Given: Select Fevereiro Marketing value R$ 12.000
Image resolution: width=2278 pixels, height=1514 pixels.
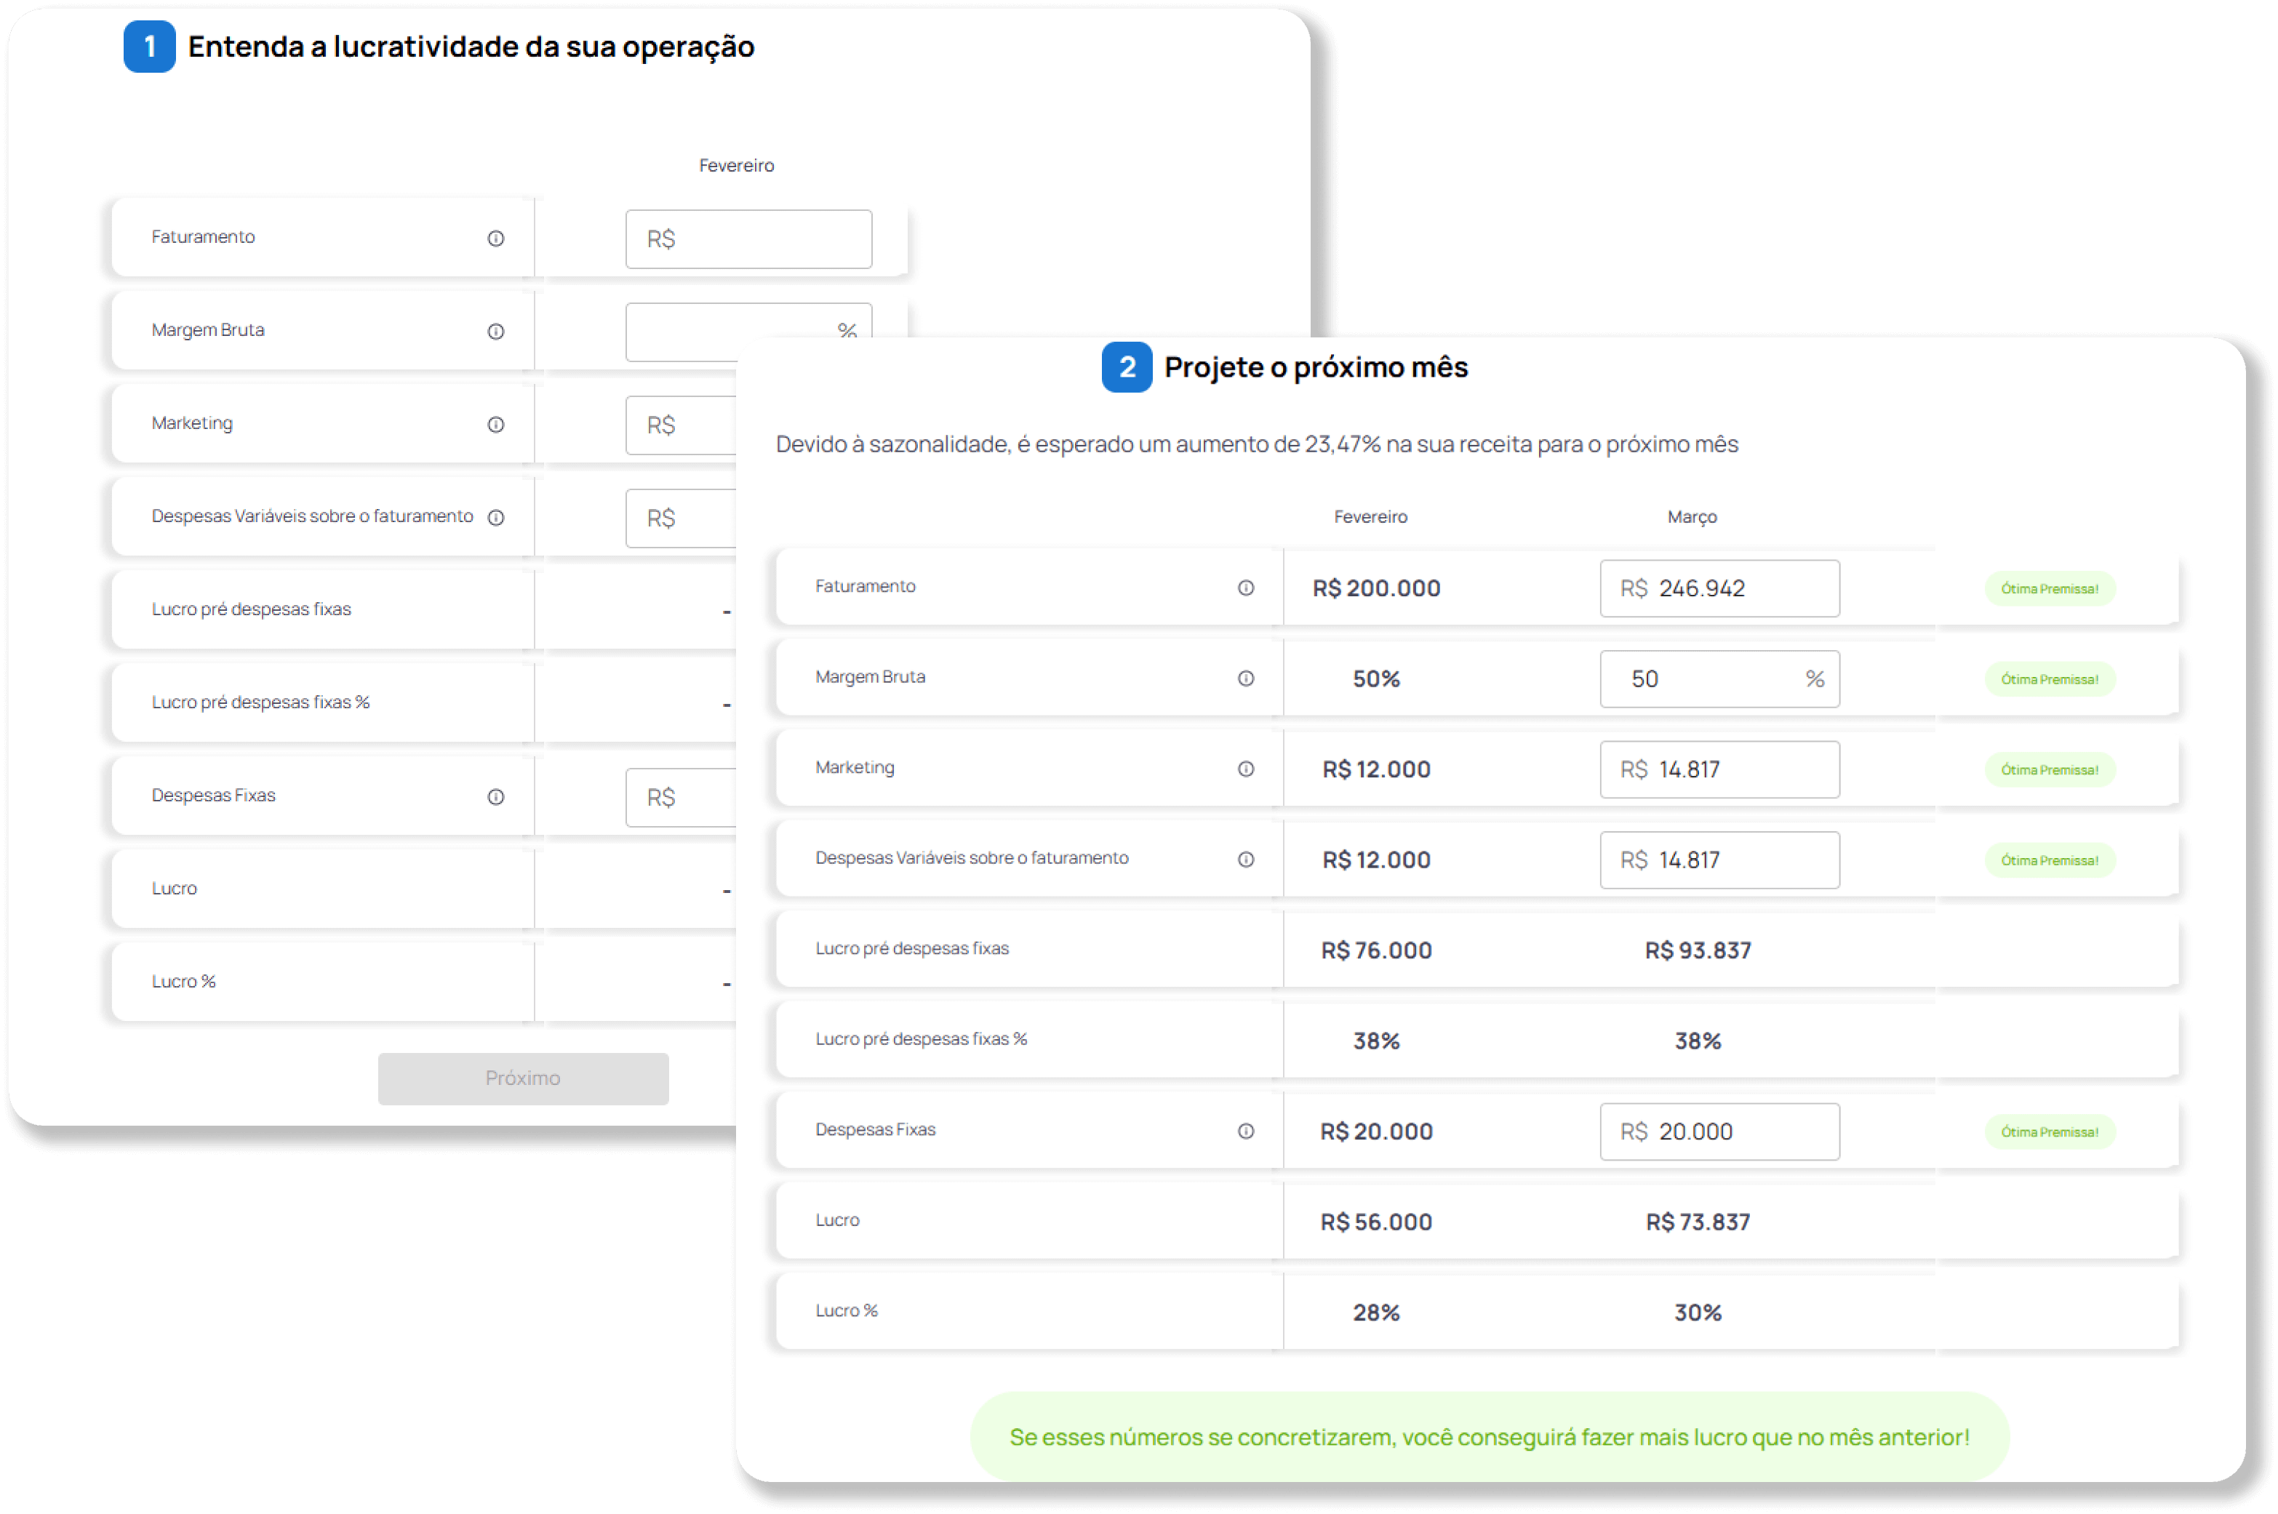Looking at the screenshot, I should pyautogui.click(x=1376, y=771).
